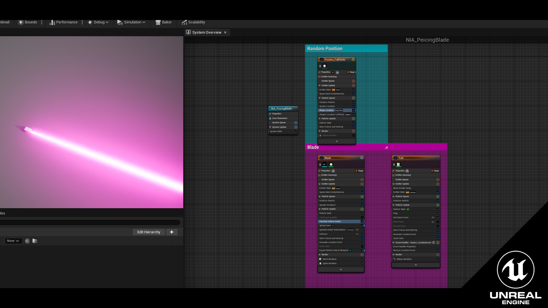Select the Mesh Renderer icon in the Blade emitter
This screenshot has height=308, width=548.
[321, 259]
